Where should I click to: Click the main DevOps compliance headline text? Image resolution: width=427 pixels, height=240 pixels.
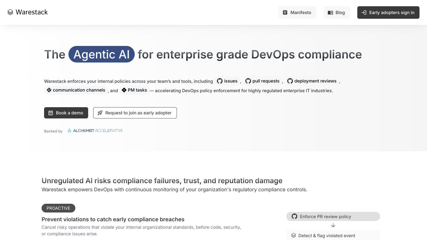203,54
